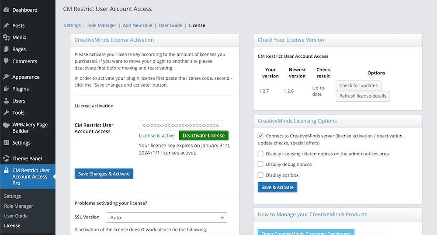Open the SSL Version dropdown
This screenshot has width=437, height=235.
click(x=166, y=217)
